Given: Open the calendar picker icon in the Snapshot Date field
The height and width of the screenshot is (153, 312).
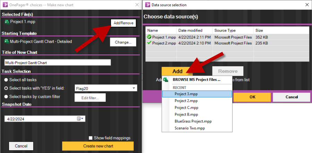Looking at the screenshot, I should pos(79,119).
